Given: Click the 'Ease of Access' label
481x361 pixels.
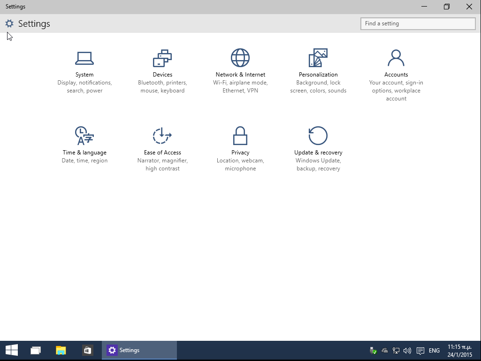Looking at the screenshot, I should (x=162, y=153).
